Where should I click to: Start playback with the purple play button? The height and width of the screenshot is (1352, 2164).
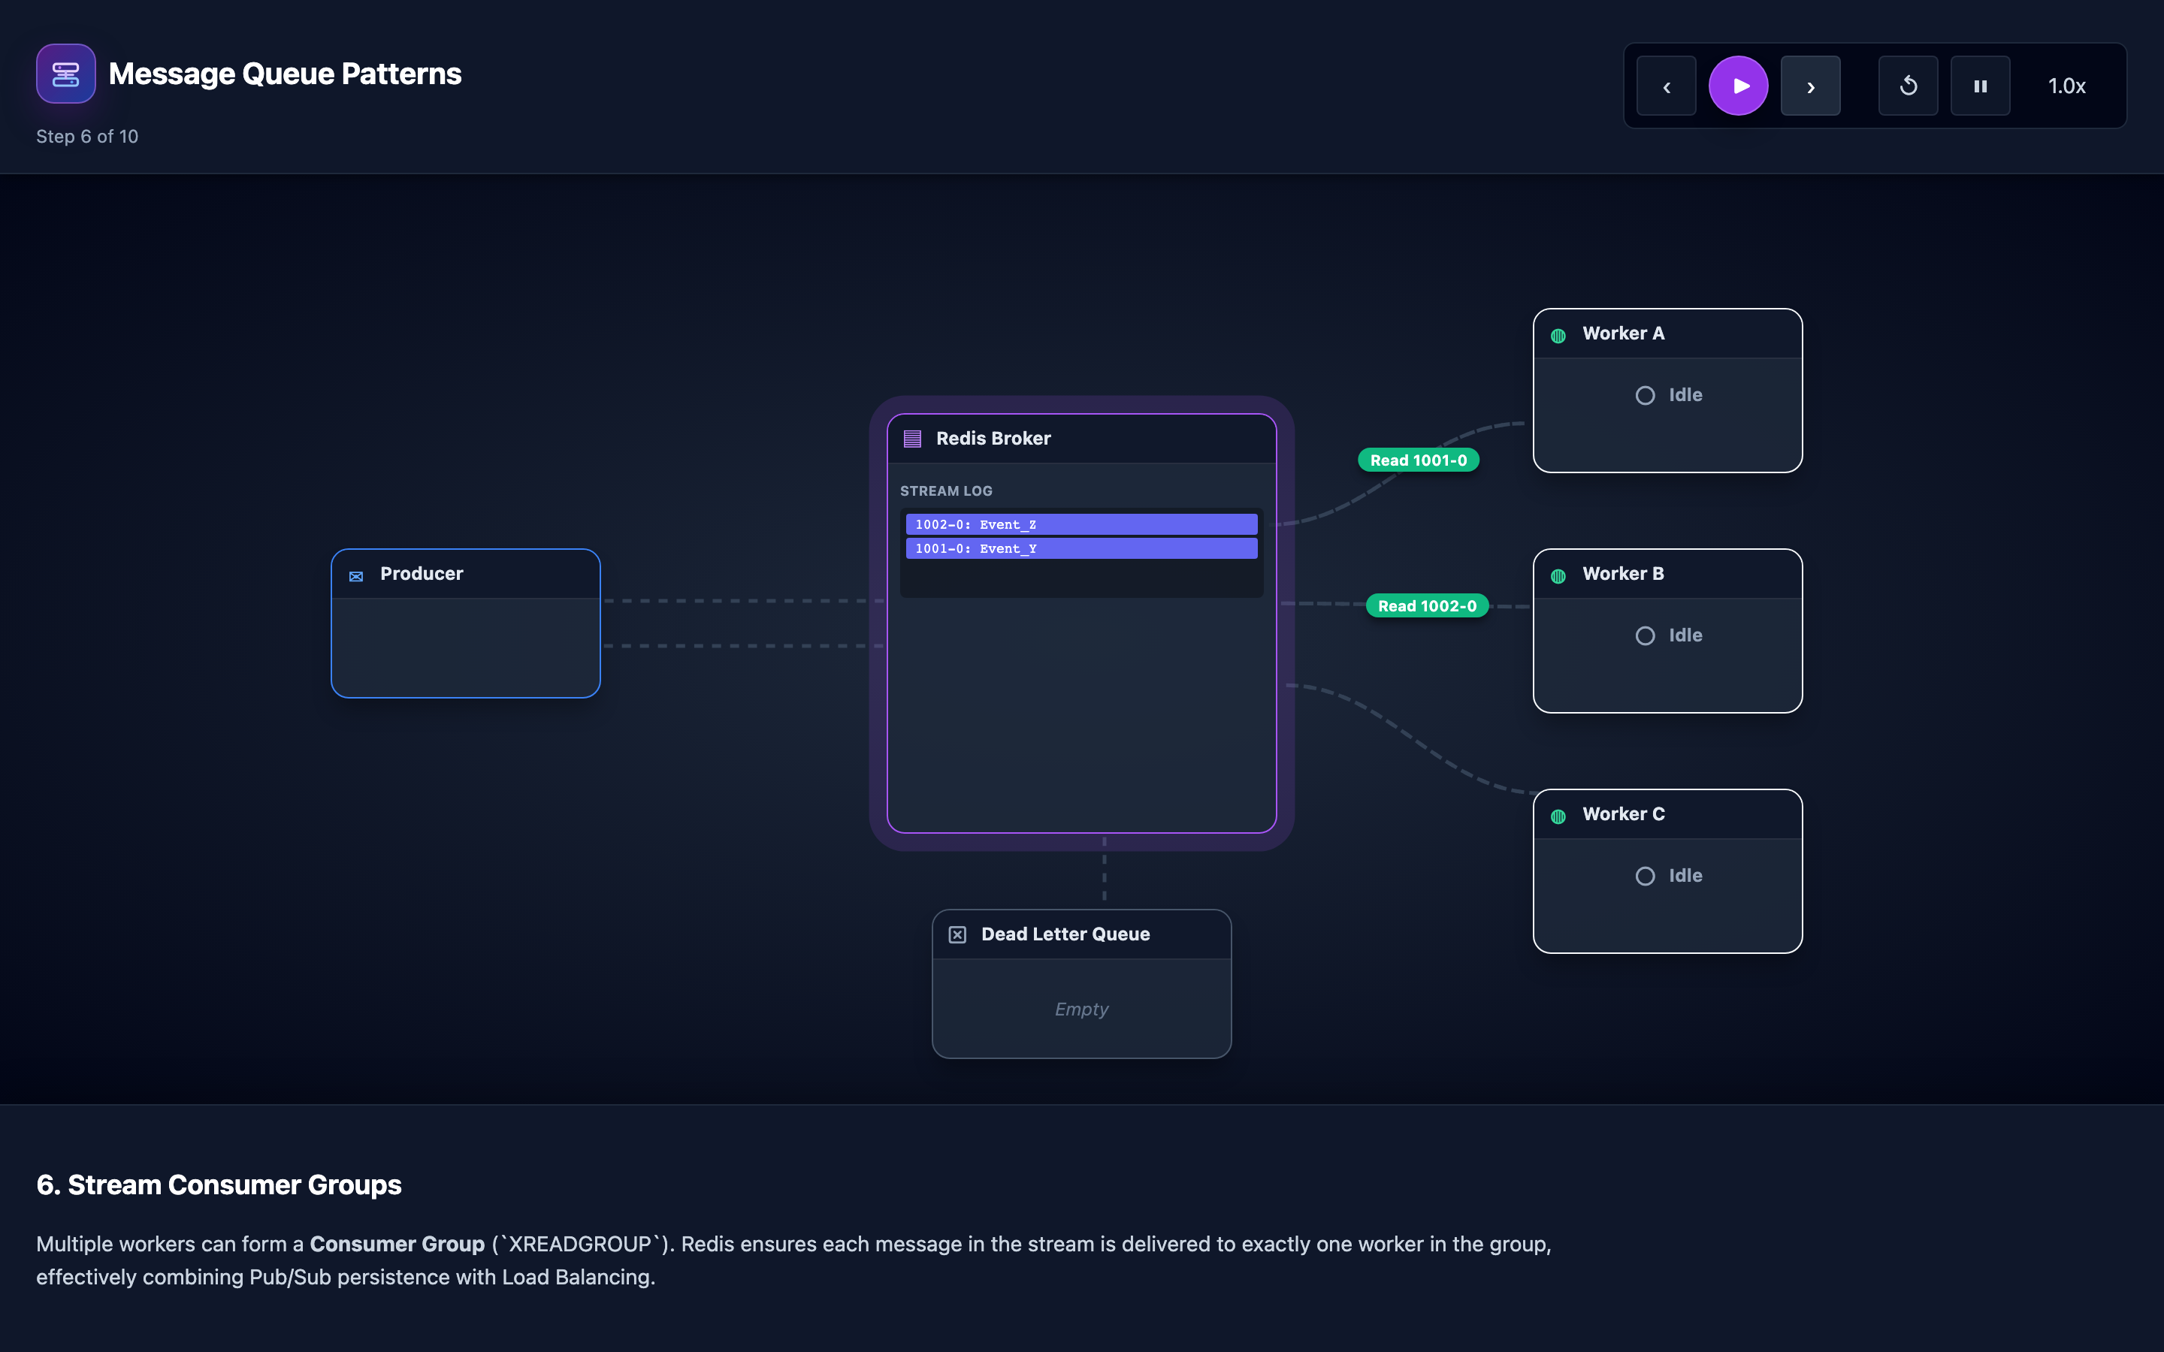point(1739,86)
